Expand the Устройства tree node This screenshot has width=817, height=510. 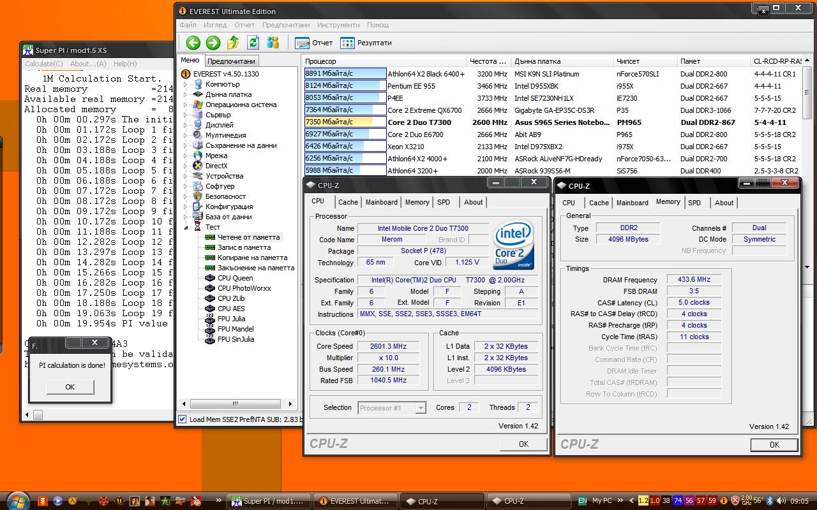pyautogui.click(x=186, y=176)
